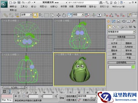
Task: Select the Link chain tool
Action: click(x=6, y=15)
